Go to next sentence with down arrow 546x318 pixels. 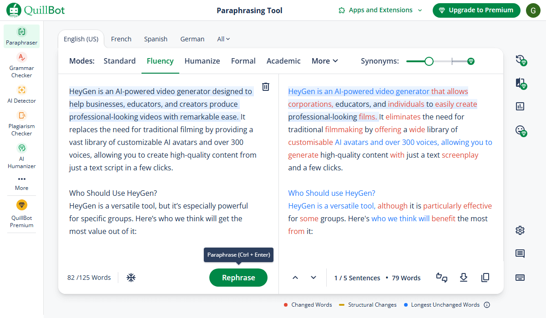[x=313, y=278]
